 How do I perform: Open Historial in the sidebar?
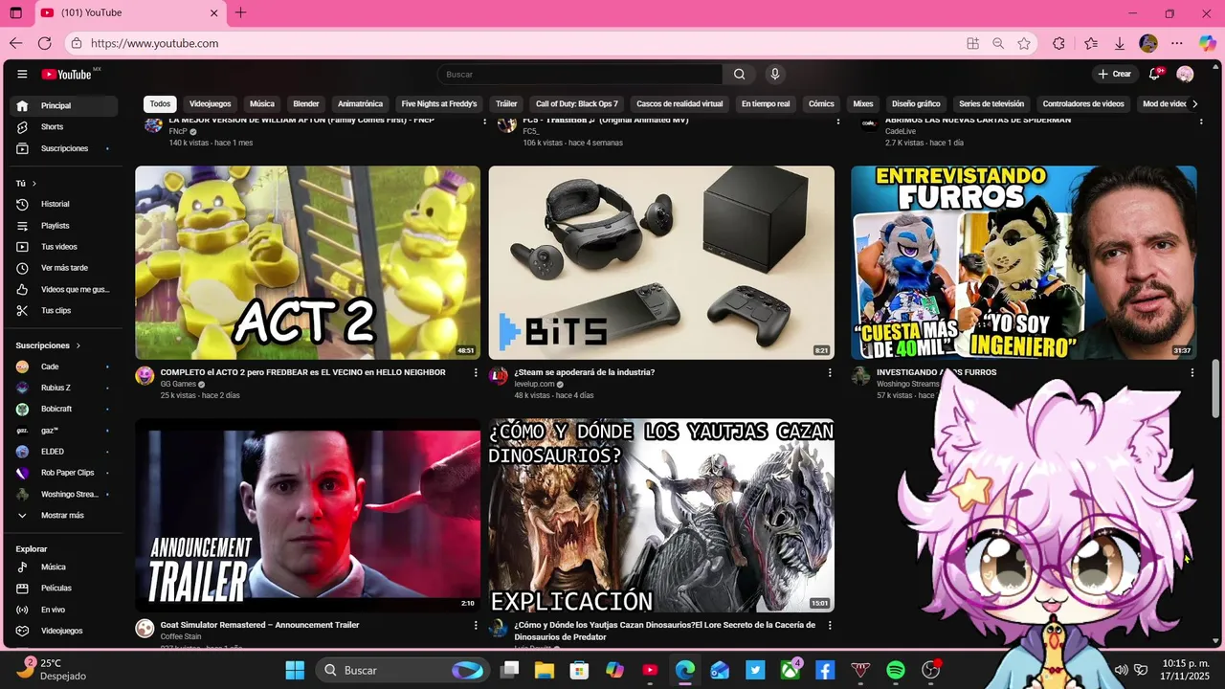click(63, 204)
